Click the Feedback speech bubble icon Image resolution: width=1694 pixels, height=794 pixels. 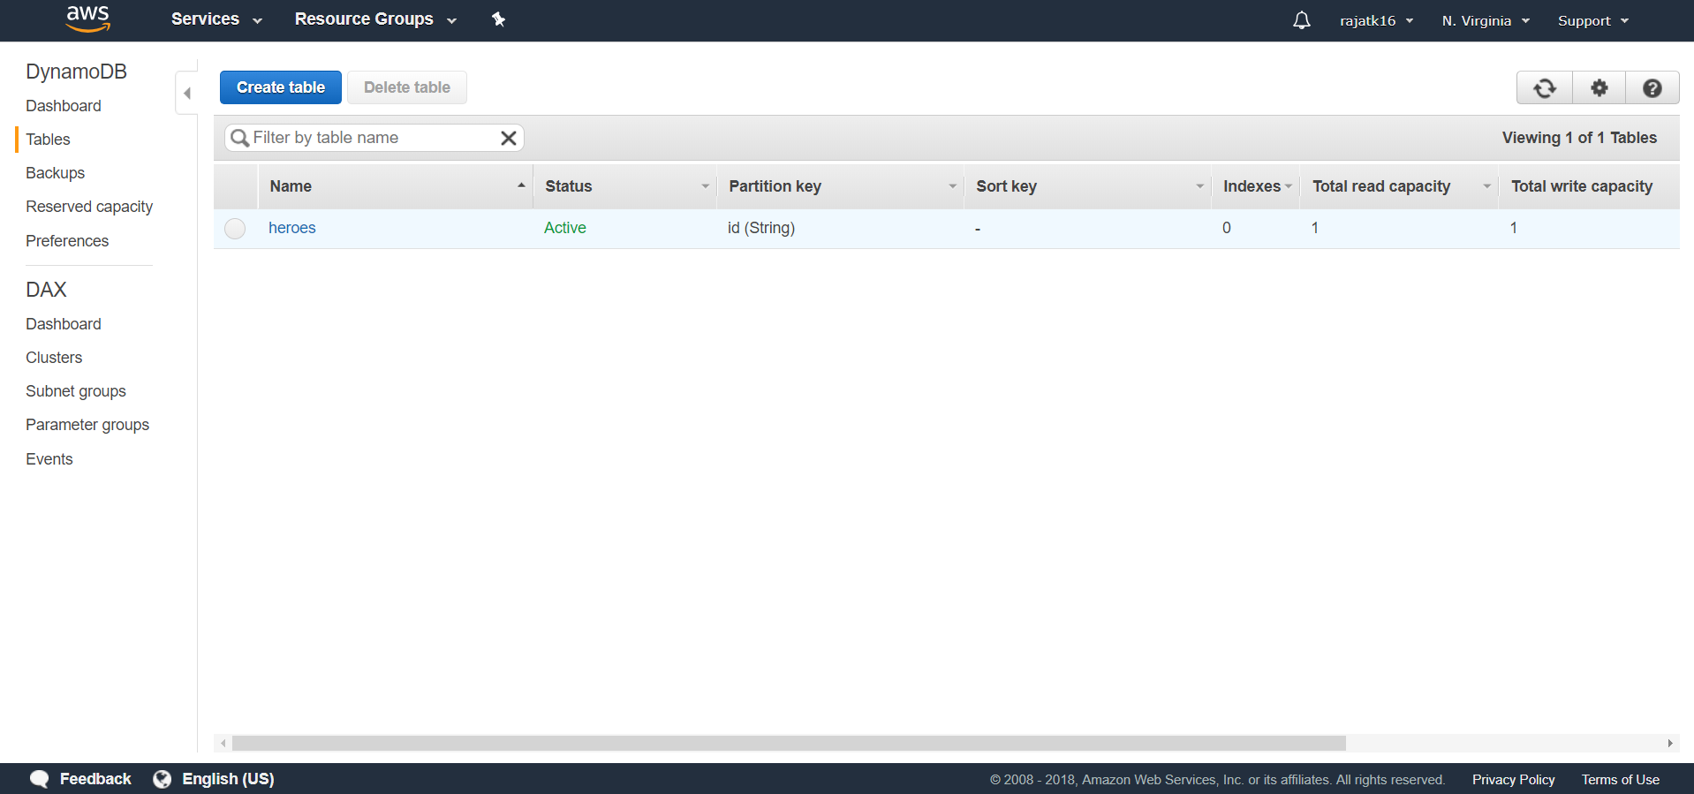coord(40,779)
